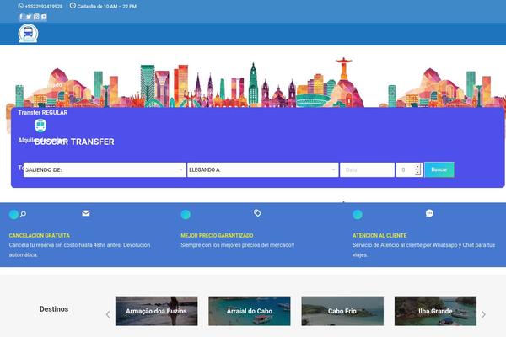Click the Buscar search button
Screen dimensions: 506x337
pos(439,169)
